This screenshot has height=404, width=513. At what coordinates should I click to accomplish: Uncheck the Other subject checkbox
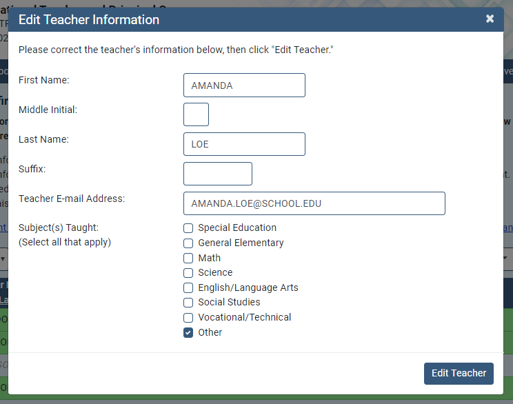[188, 333]
